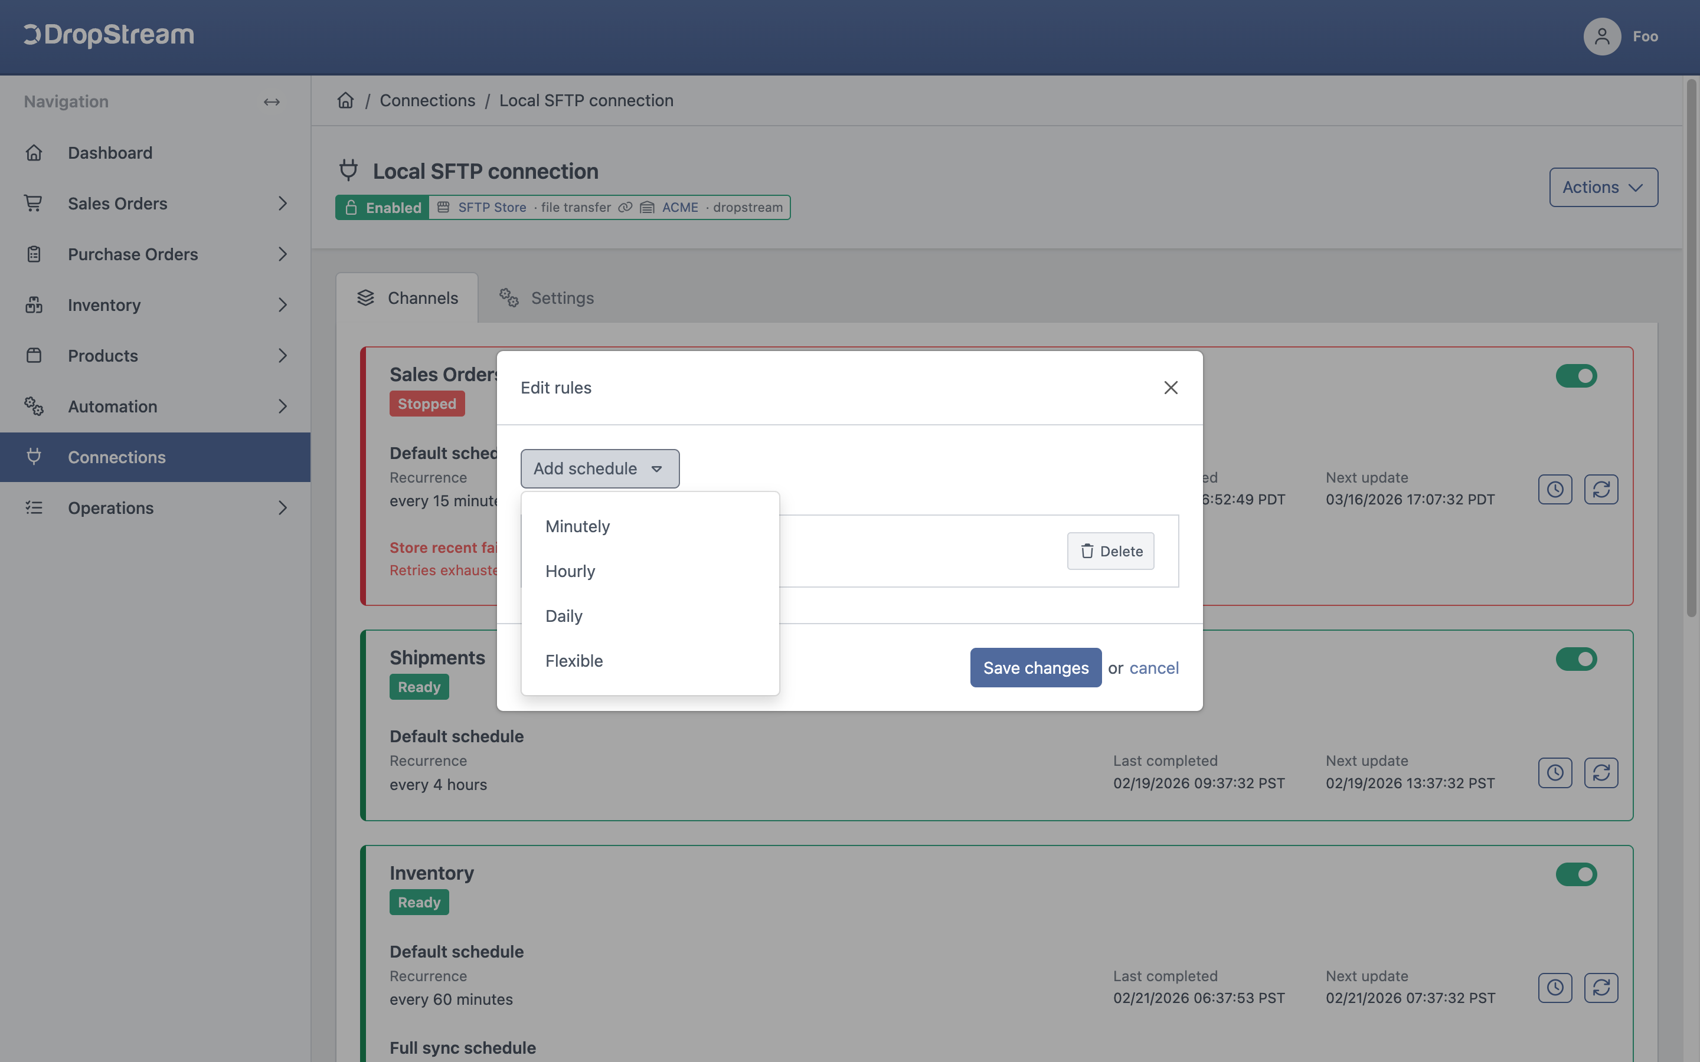The image size is (1700, 1062).
Task: Click the Inventory Ready badge
Action: [x=419, y=903]
